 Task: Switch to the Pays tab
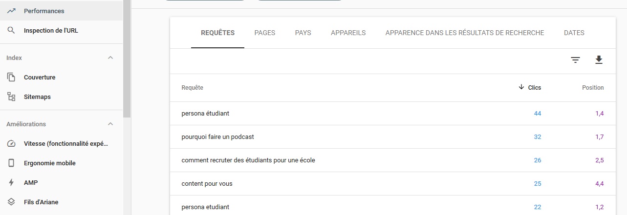click(303, 33)
